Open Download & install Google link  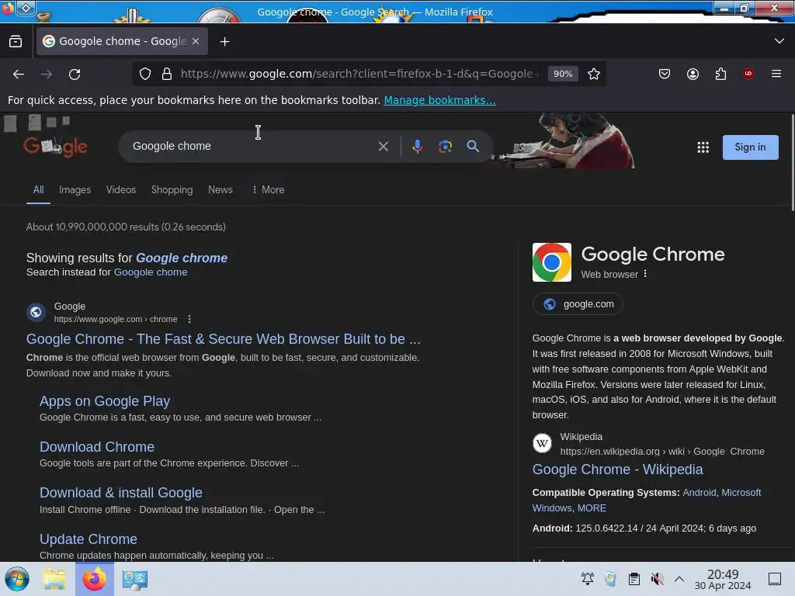click(x=120, y=493)
